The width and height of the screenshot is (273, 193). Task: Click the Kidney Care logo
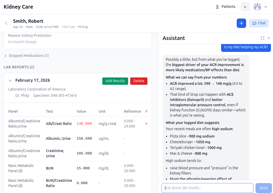18,7
